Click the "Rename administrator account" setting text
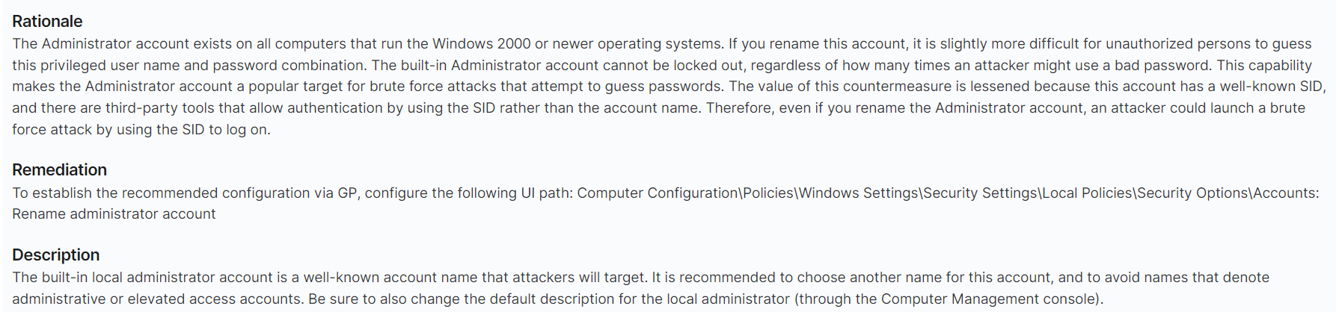 coord(114,214)
